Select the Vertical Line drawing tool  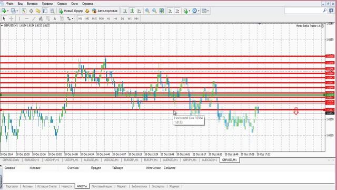[x=19, y=19]
